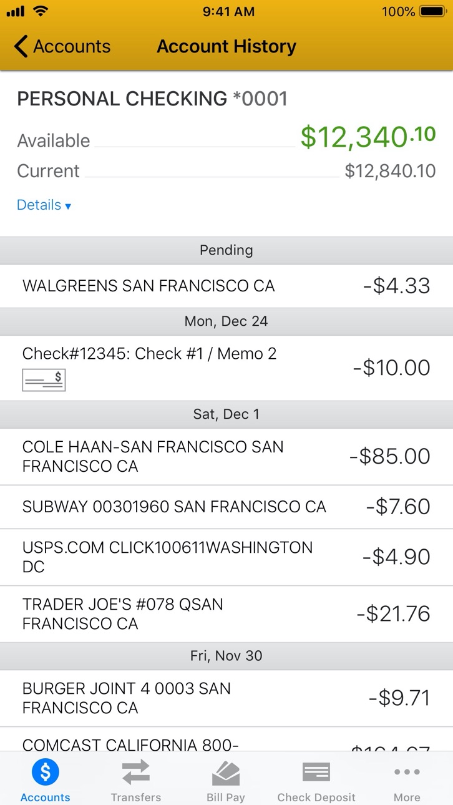The image size is (453, 805).
Task: Expand the Details dropdown
Action: 44,205
